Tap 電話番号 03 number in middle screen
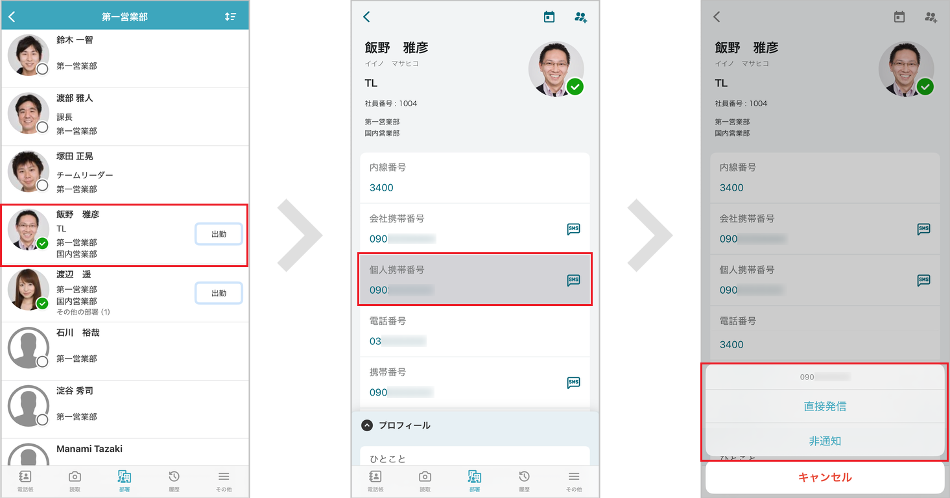This screenshot has height=498, width=950. (398, 341)
